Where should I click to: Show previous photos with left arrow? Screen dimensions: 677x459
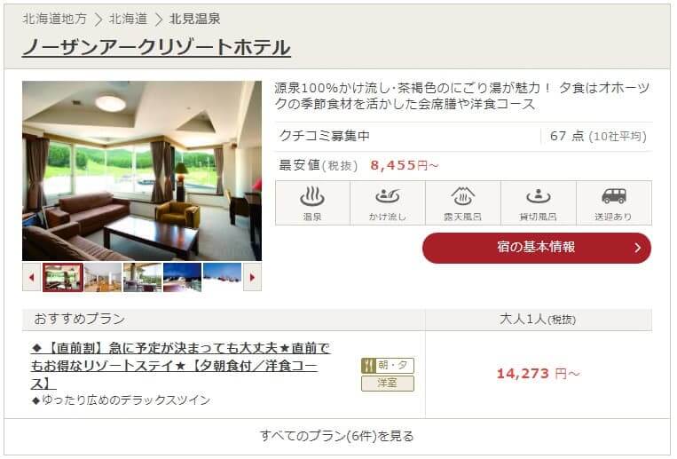click(32, 277)
